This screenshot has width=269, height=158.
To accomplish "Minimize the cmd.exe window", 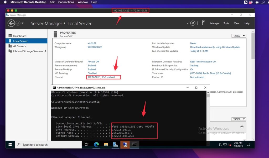I will [x=188, y=88].
